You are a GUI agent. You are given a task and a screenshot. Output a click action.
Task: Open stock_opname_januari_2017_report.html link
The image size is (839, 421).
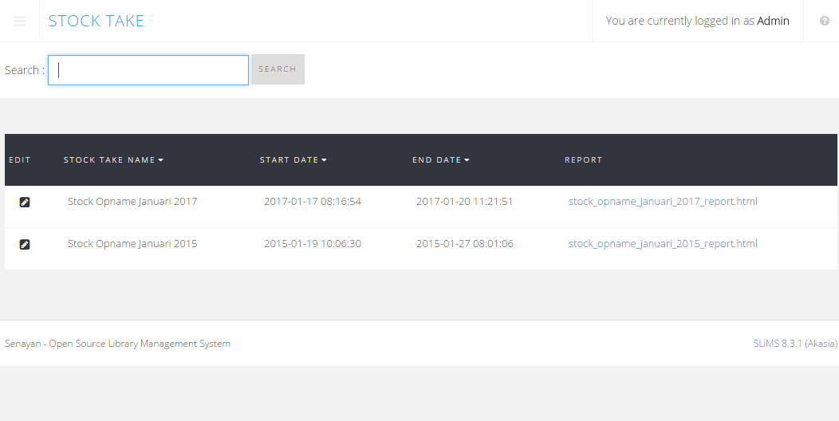[x=662, y=202]
